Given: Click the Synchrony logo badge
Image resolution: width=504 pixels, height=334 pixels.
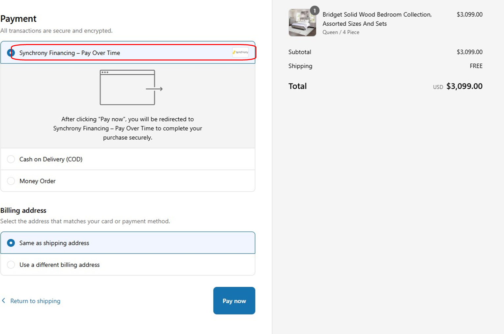Looking at the screenshot, I should [240, 52].
